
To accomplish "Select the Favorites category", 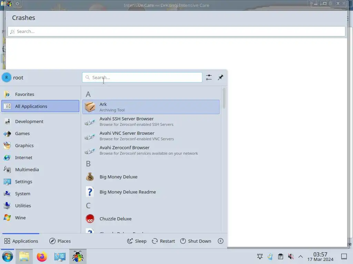I will click(x=40, y=94).
